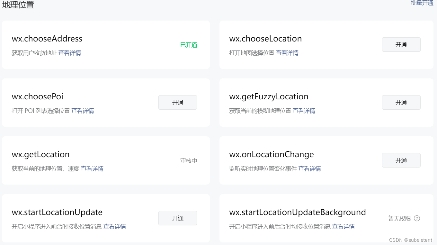Click the green 已开通 status label
Viewport: 437px width, 245px height.
pos(188,45)
